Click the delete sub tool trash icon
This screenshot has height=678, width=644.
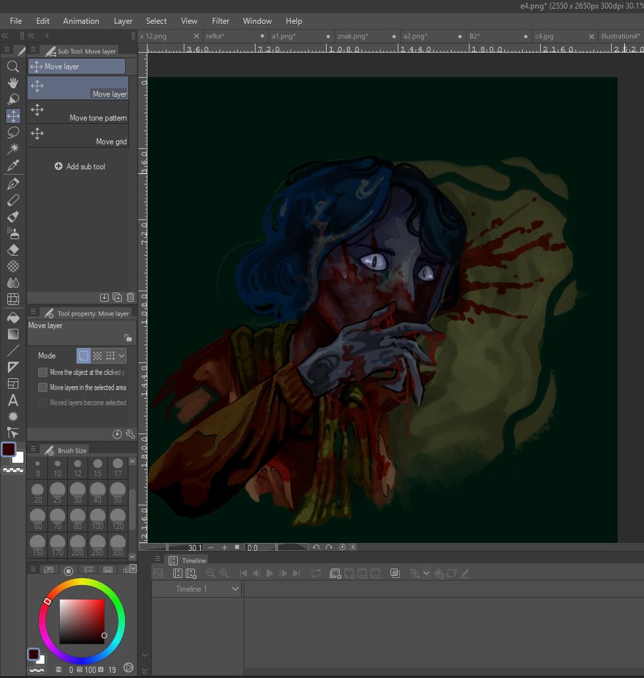(130, 297)
